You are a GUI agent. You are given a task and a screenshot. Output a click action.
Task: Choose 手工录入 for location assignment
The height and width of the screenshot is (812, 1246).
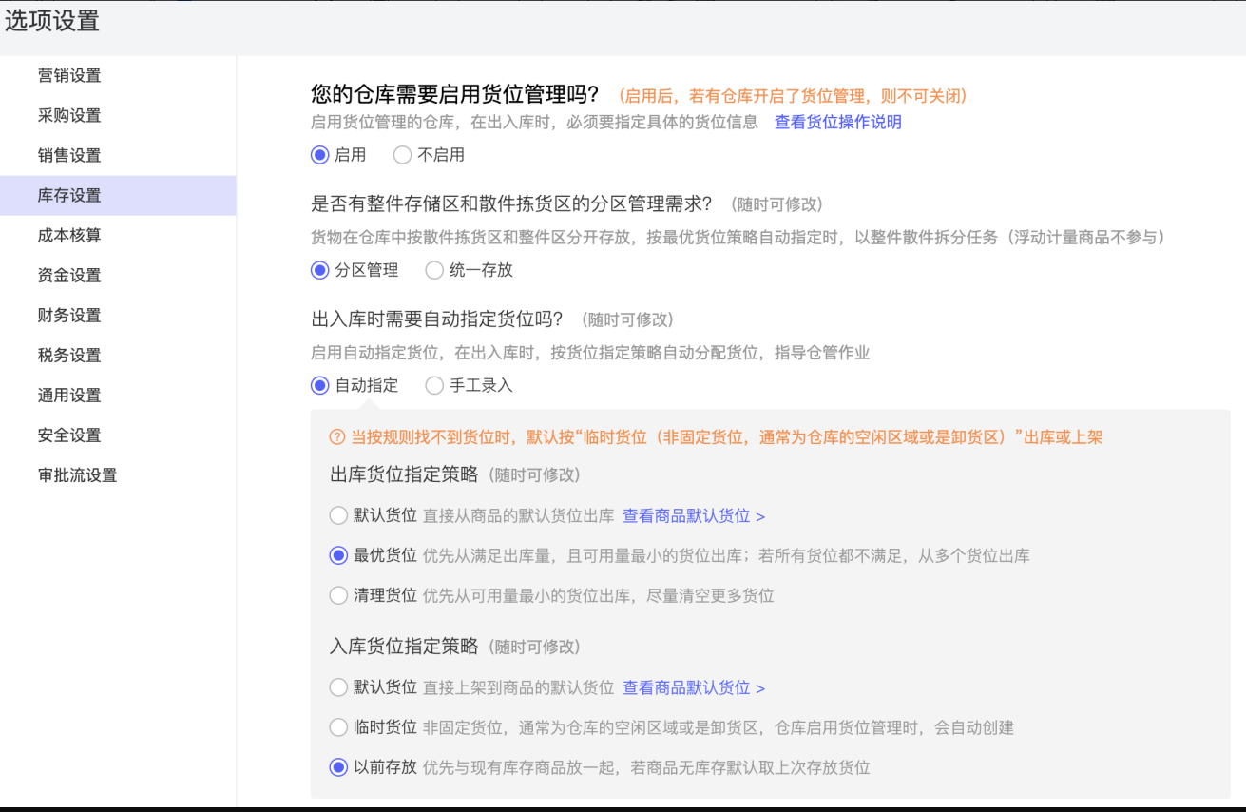(x=434, y=385)
